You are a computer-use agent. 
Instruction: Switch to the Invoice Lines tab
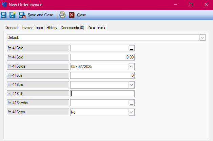coord(32,28)
